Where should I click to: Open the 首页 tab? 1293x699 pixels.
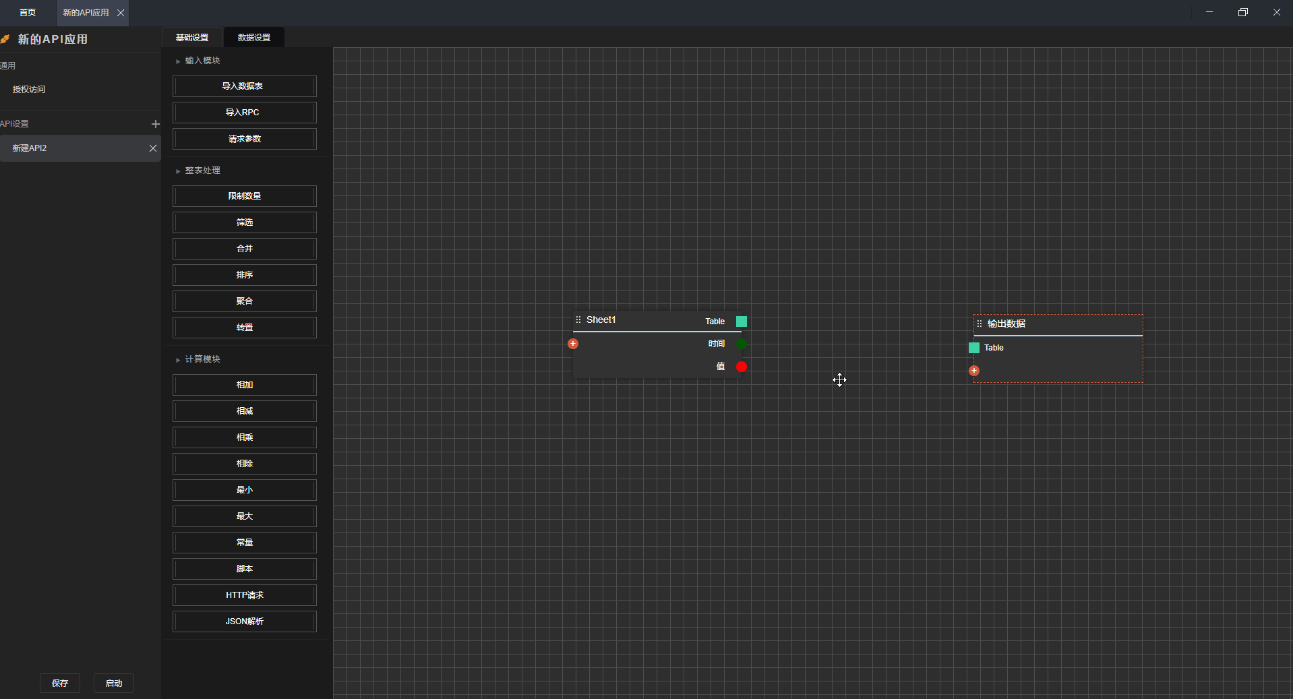[x=28, y=13]
